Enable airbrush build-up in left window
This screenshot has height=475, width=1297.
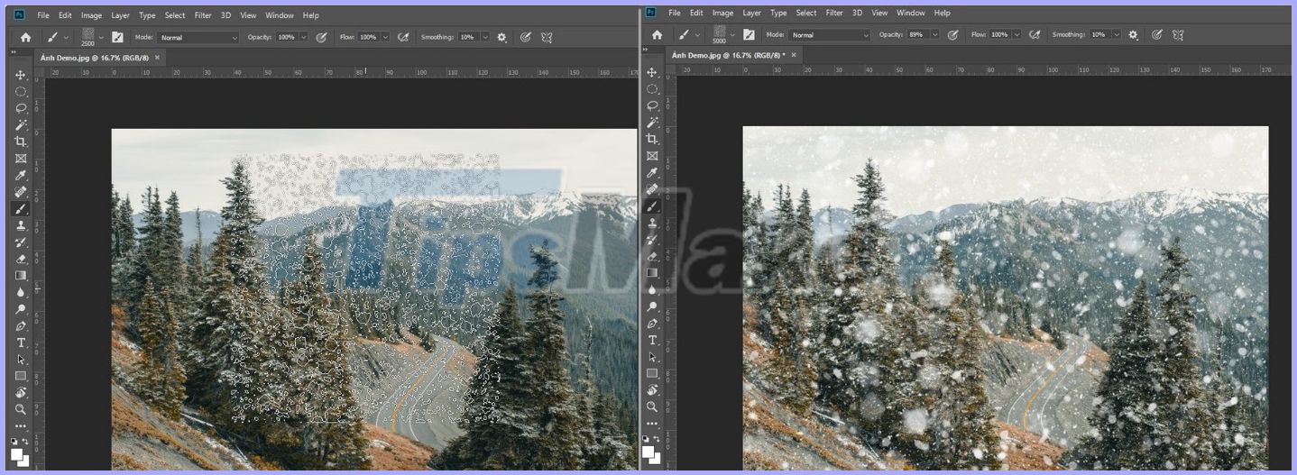pos(403,37)
